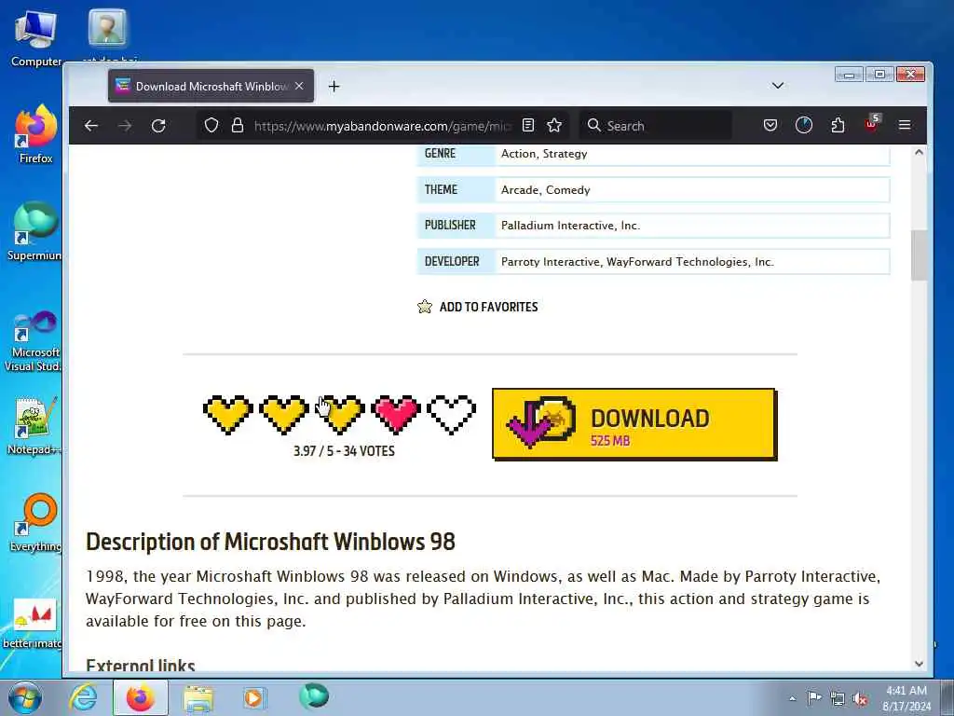Bookmark this page with star icon
The width and height of the screenshot is (954, 716).
tap(554, 126)
